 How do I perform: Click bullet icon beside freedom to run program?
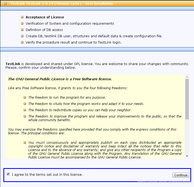[x=25, y=97]
